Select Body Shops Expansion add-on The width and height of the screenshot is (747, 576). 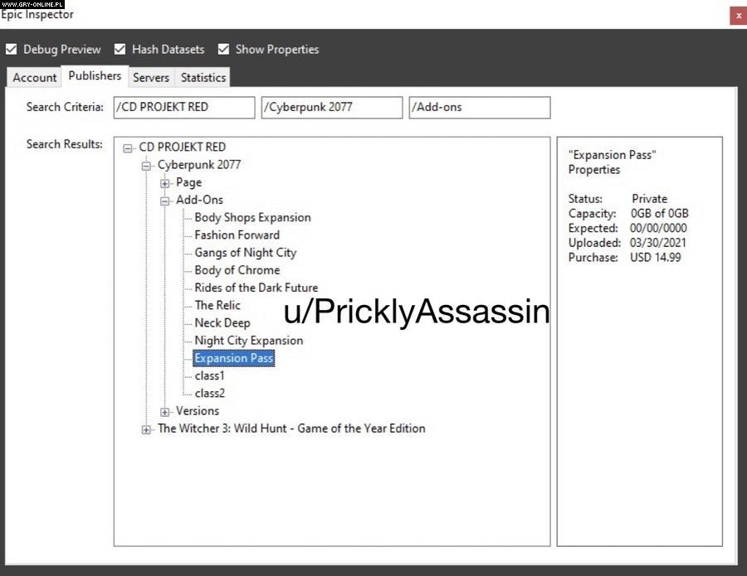[x=252, y=217]
